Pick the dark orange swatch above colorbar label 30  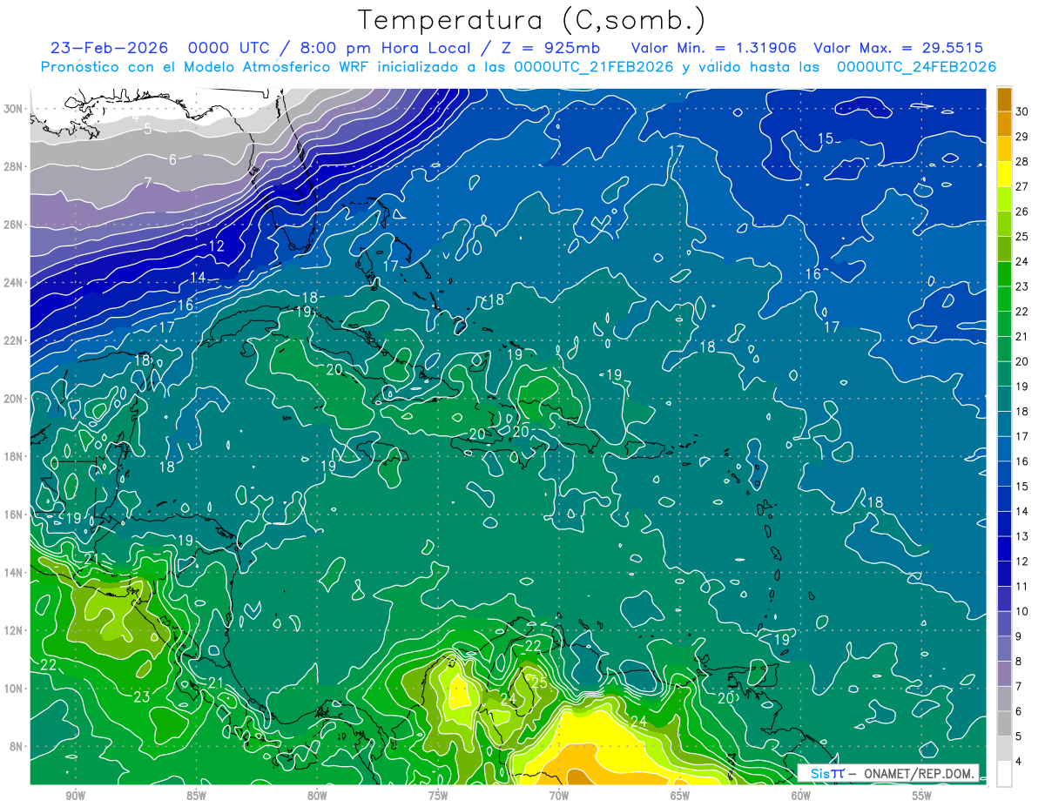[x=1004, y=99]
